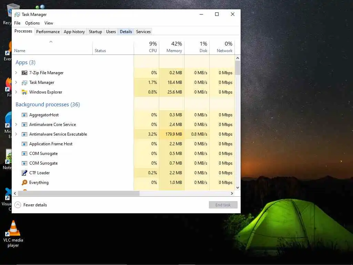Switch to the Details tab
This screenshot has width=353, height=265.
[126, 31]
